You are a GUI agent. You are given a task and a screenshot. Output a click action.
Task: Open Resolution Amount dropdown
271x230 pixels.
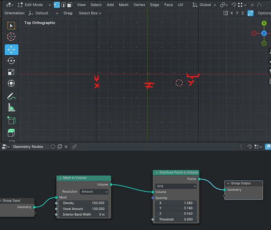pyautogui.click(x=94, y=192)
